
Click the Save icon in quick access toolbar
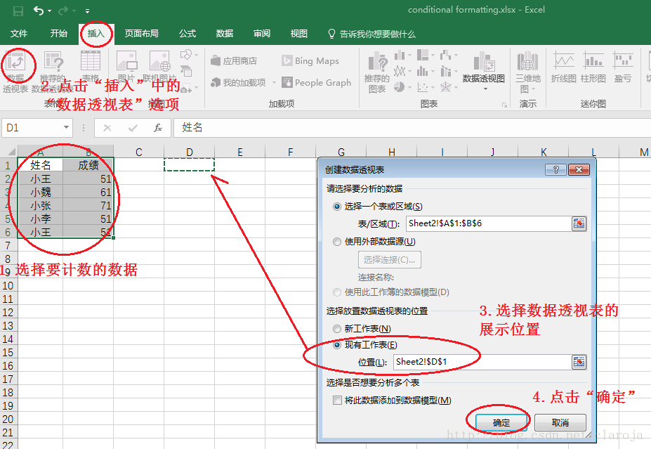click(18, 11)
